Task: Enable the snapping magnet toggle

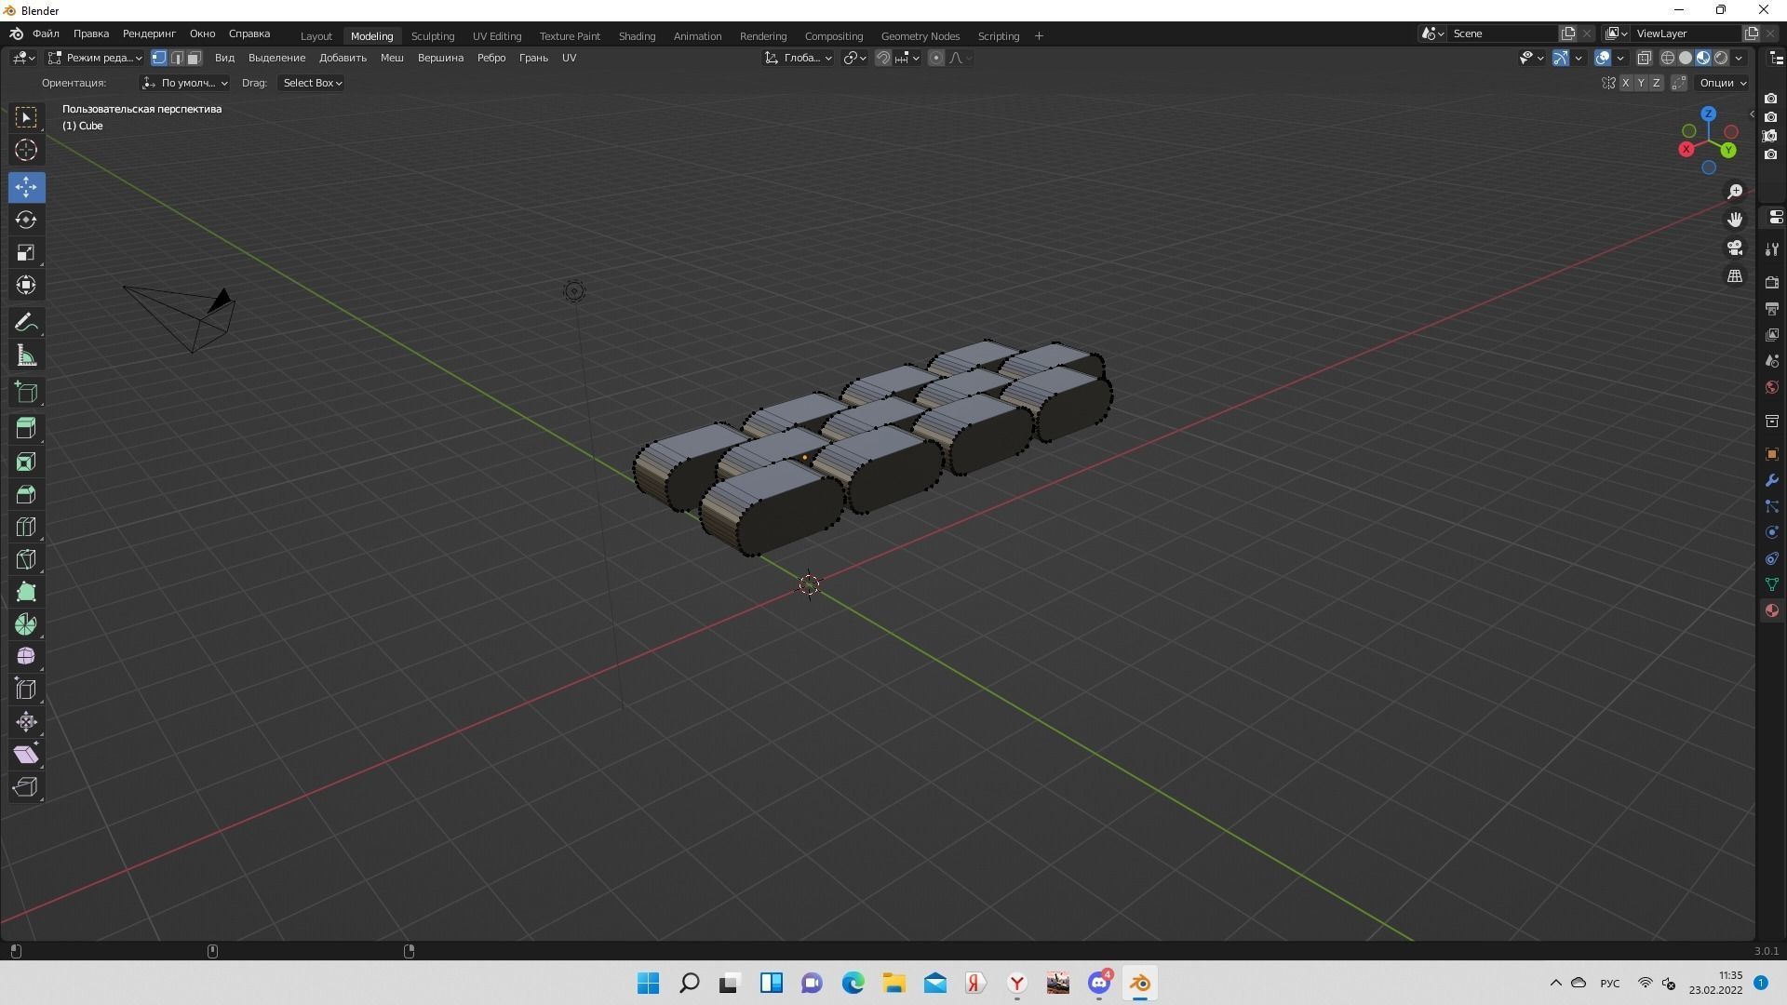Action: click(880, 57)
